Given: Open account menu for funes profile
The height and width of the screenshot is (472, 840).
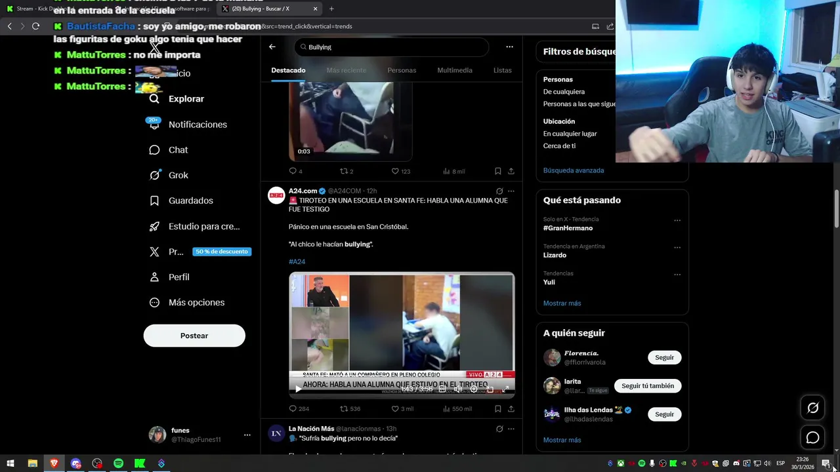Looking at the screenshot, I should click(247, 435).
